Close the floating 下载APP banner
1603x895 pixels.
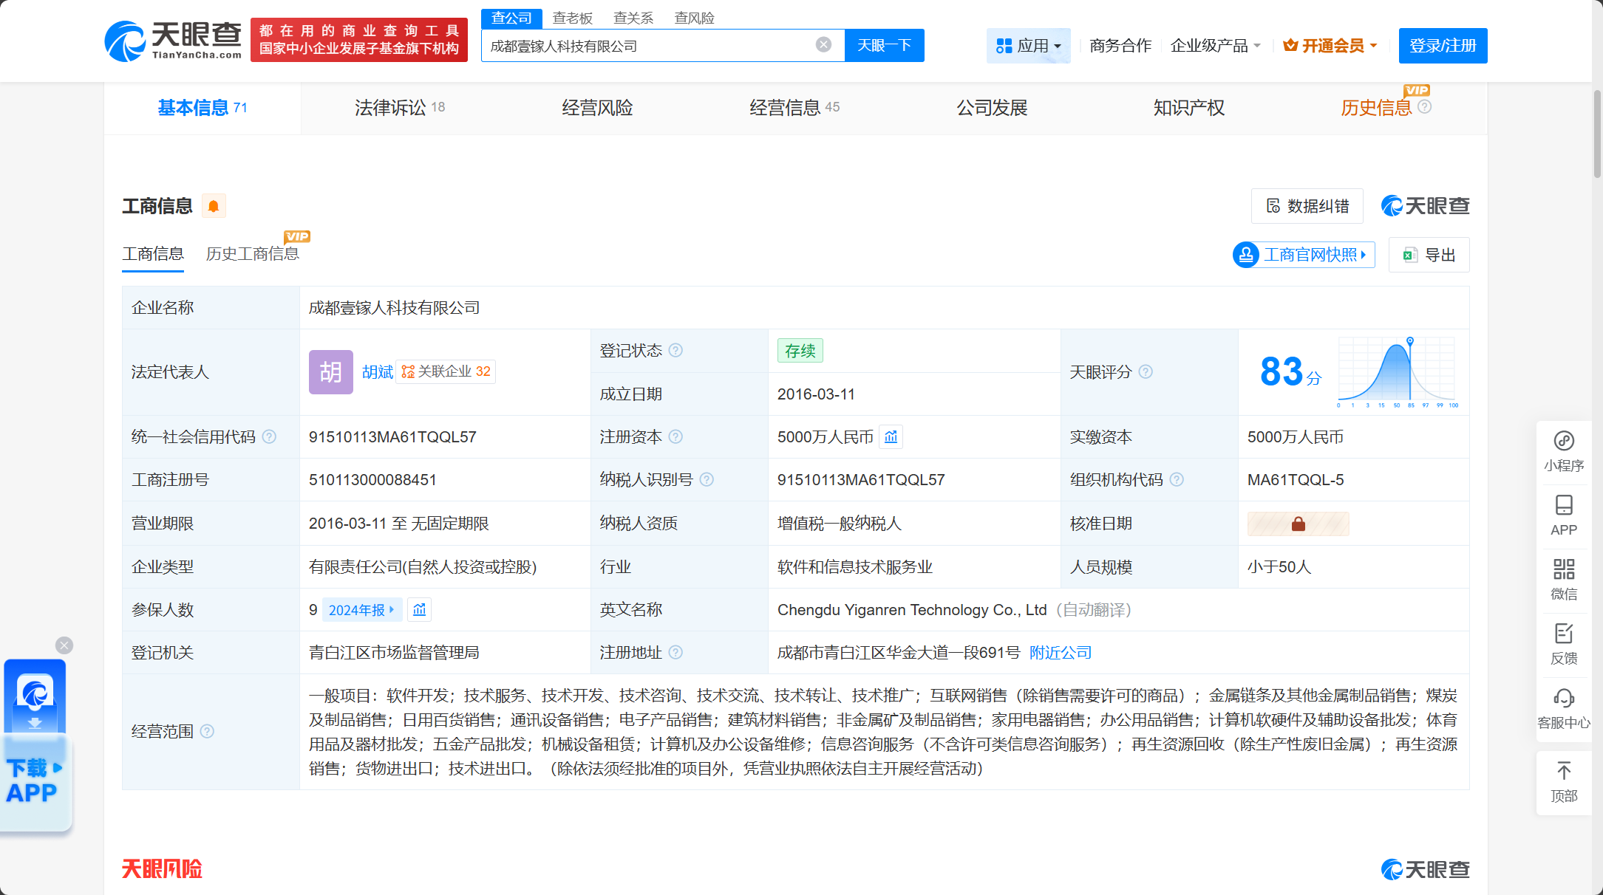tap(64, 645)
